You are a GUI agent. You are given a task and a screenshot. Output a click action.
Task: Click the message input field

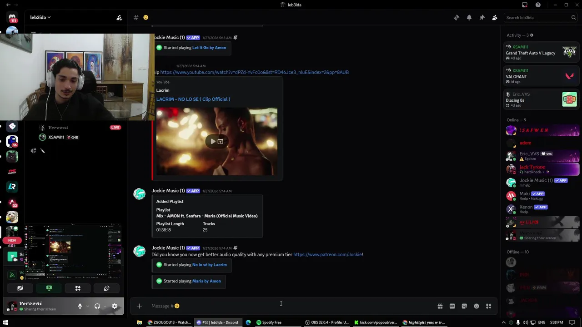291,306
